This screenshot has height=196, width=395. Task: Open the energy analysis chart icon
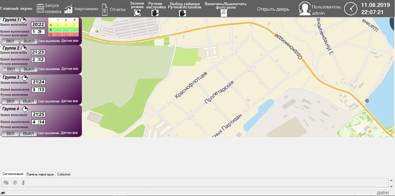pos(69,9)
